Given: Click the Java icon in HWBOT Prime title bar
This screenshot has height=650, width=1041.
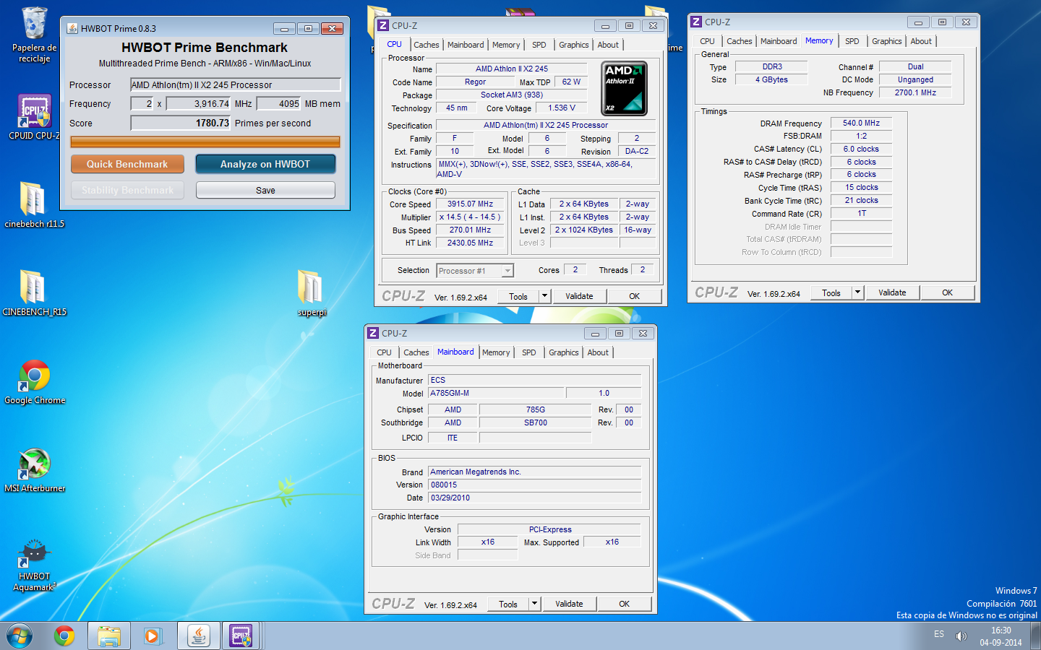Looking at the screenshot, I should click(x=72, y=28).
